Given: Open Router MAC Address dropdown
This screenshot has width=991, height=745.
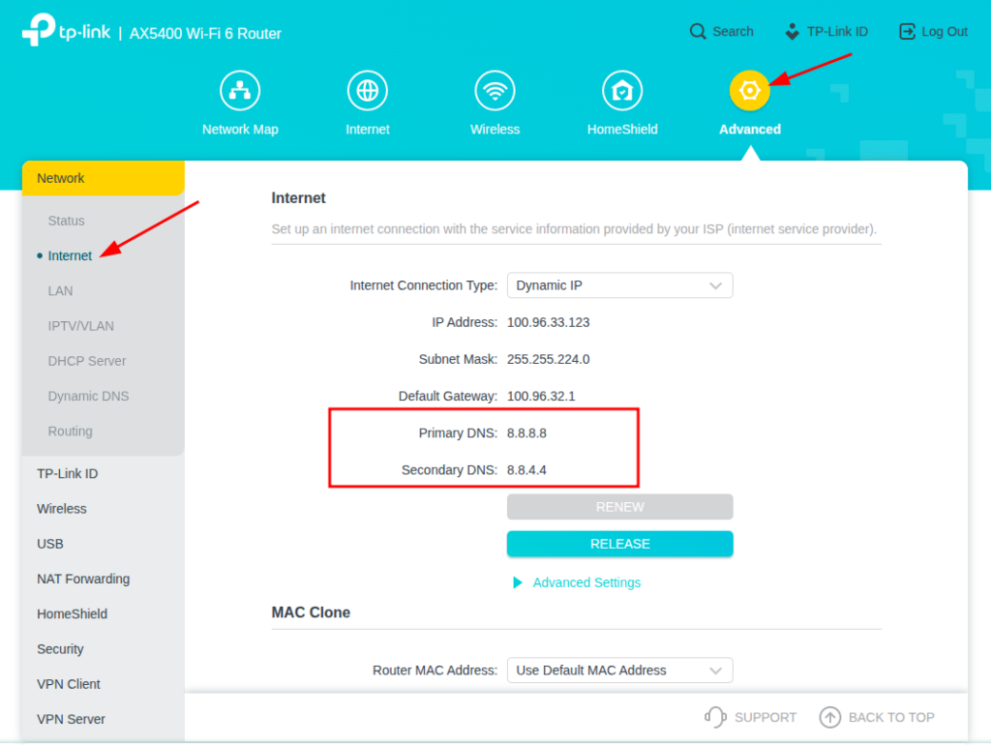Looking at the screenshot, I should click(x=619, y=670).
